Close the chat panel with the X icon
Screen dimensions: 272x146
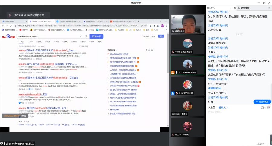[235, 8]
